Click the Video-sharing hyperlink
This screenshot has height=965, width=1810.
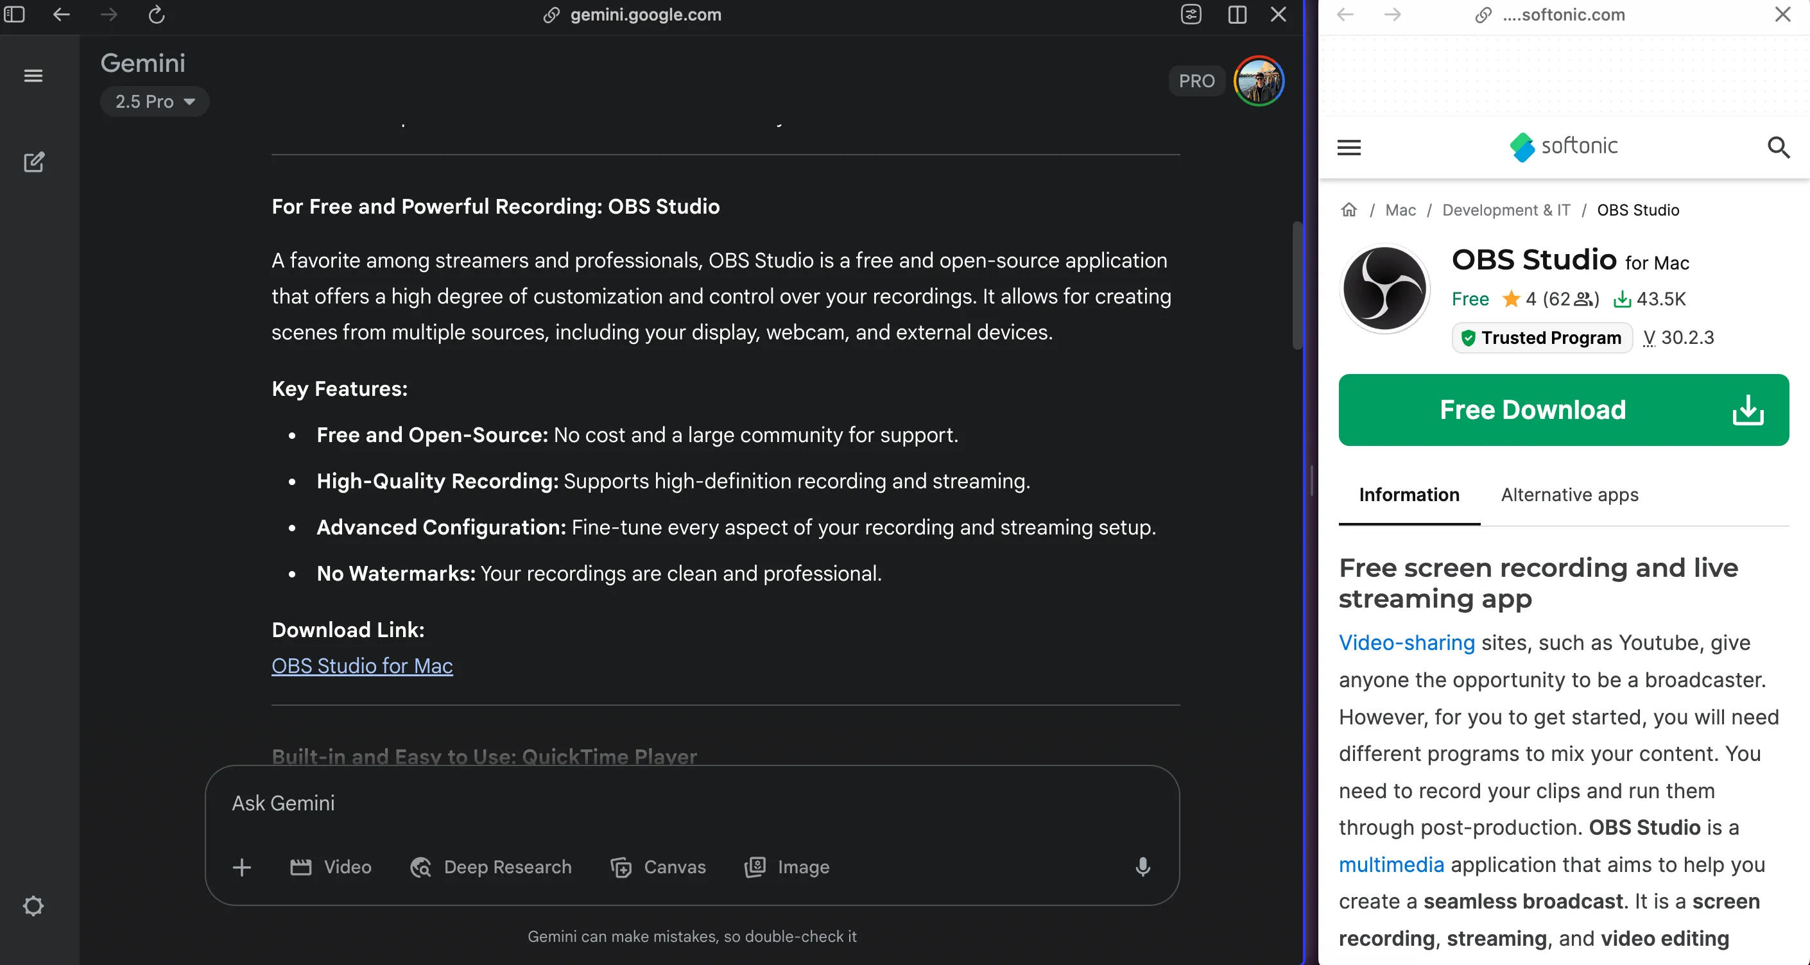click(x=1406, y=642)
